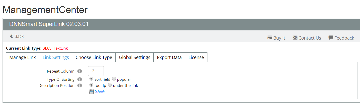Go to the Export Data tab

(169, 57)
